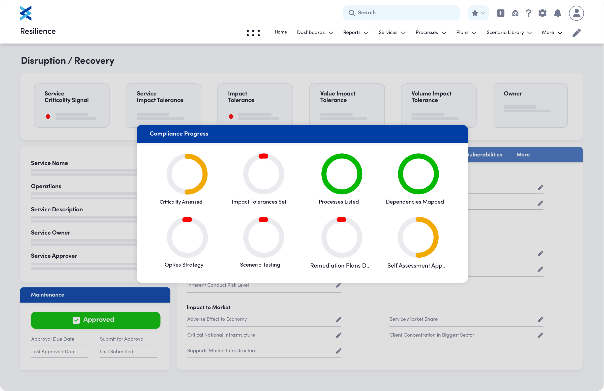Expand the Services dropdown
This screenshot has width=604, height=391.
(392, 32)
